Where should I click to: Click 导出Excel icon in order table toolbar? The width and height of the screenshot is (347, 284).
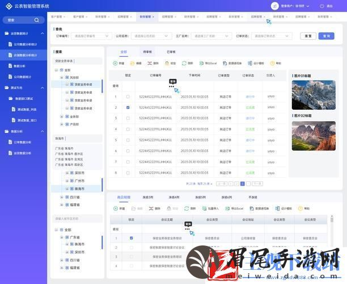click(201, 63)
